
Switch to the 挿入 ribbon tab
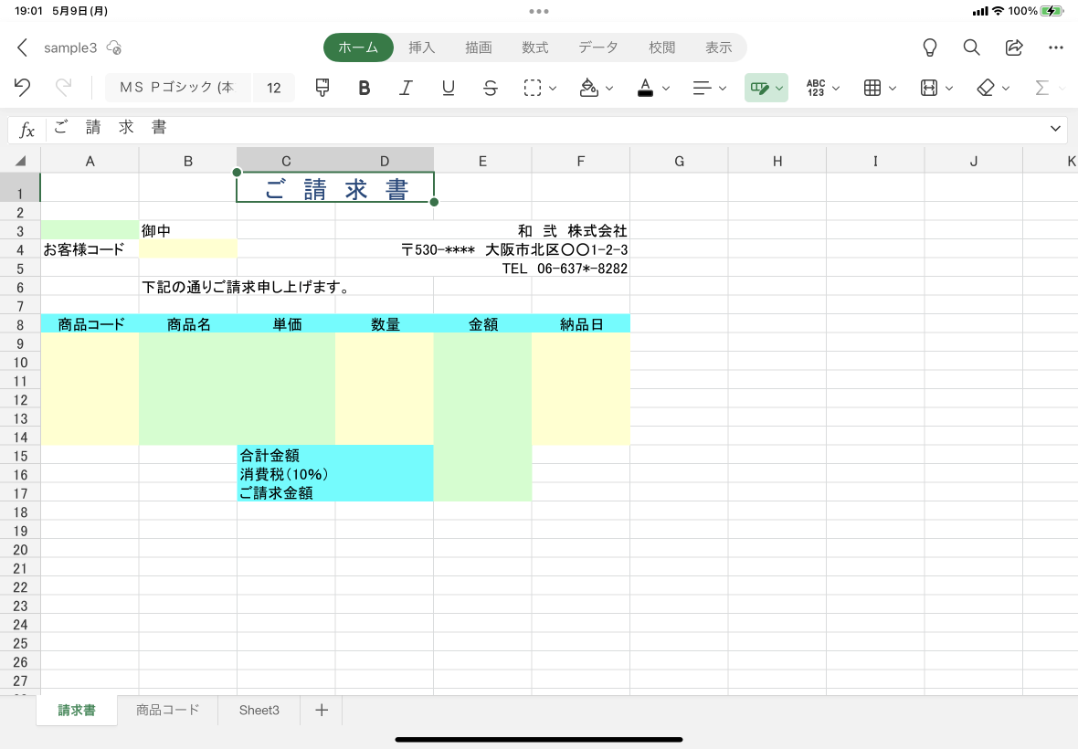pyautogui.click(x=421, y=47)
